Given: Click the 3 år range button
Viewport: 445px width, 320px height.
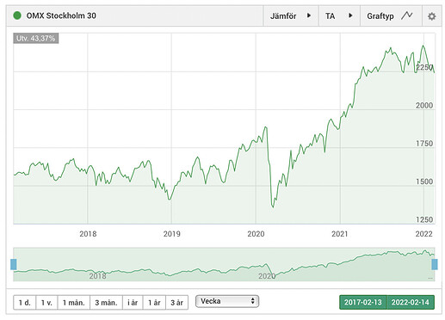Looking at the screenshot, I should (176, 303).
